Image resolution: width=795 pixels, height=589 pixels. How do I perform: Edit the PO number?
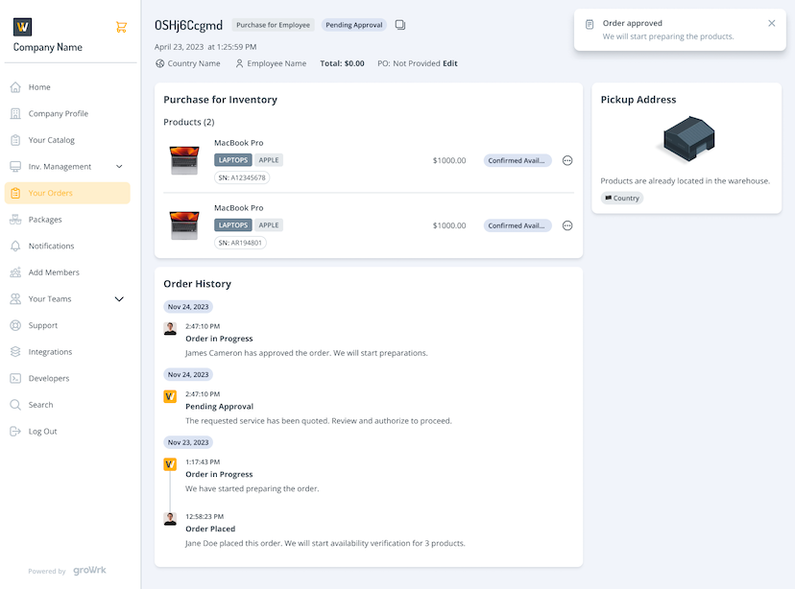[450, 63]
